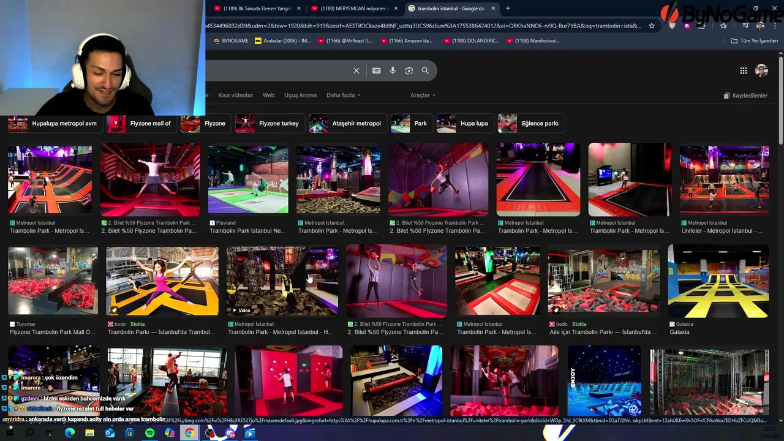Open a new browser tab
784x441 pixels.
click(508, 8)
